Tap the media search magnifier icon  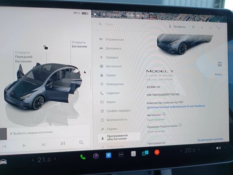pos(81,143)
